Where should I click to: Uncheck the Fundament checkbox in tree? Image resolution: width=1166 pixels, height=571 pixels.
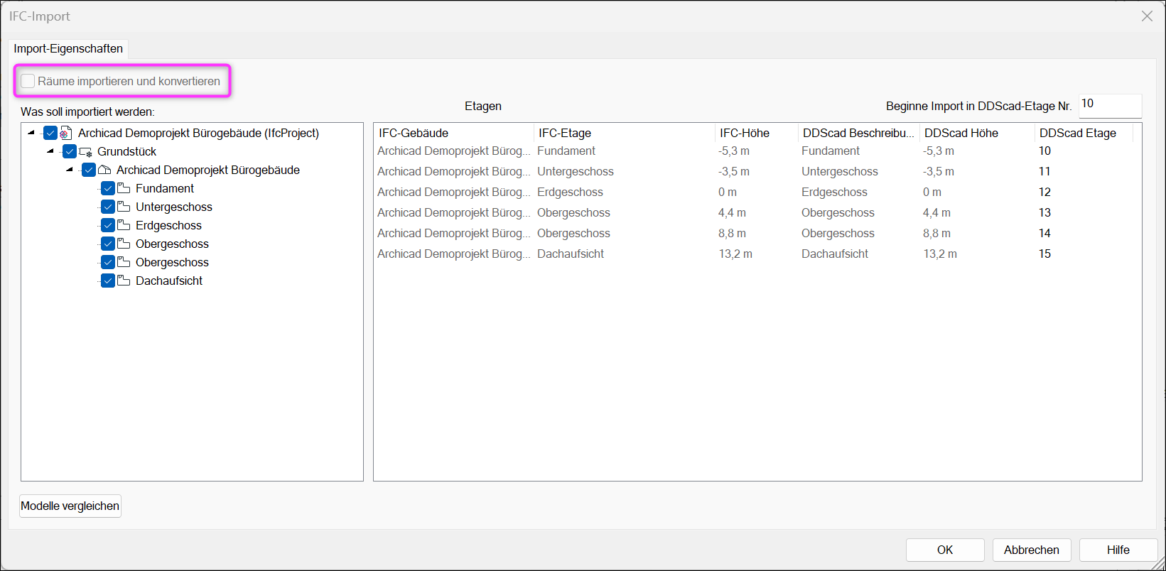[x=108, y=188]
